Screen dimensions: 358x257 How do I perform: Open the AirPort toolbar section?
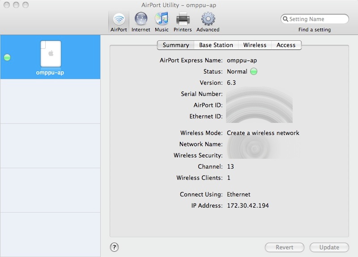click(x=119, y=22)
